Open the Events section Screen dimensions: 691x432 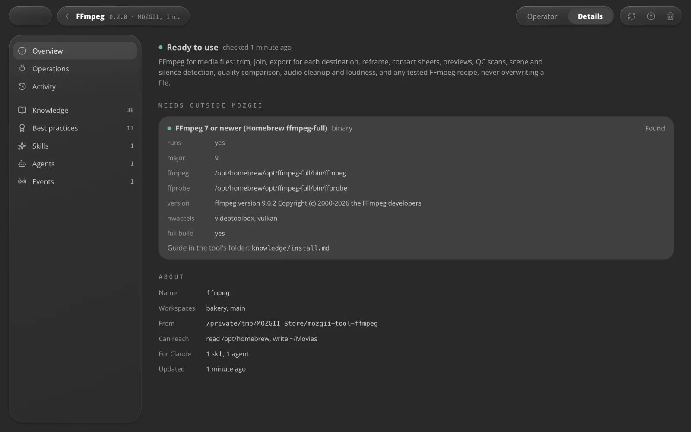point(75,181)
